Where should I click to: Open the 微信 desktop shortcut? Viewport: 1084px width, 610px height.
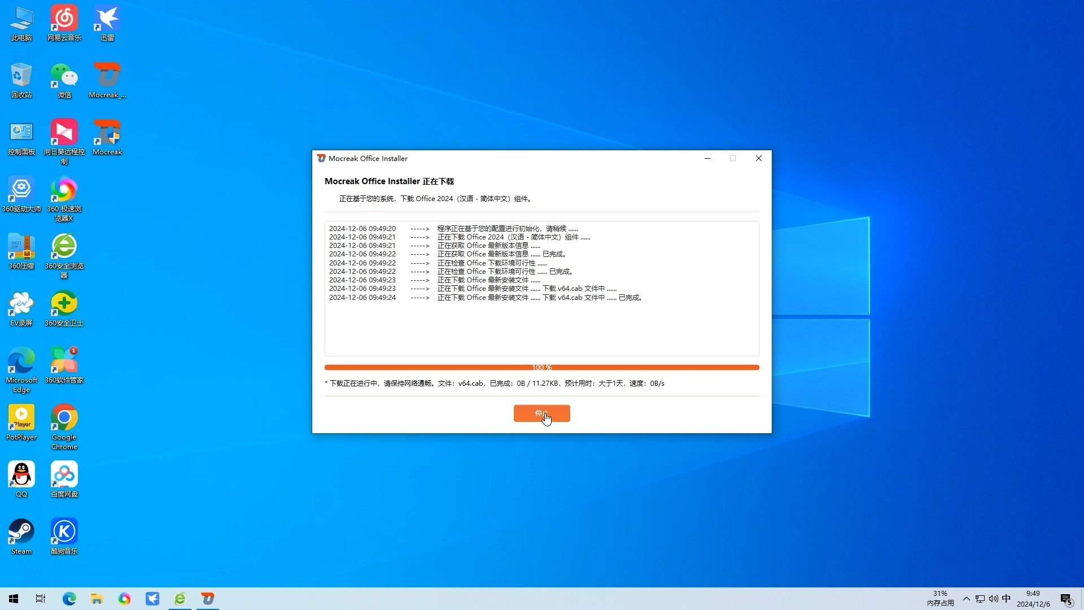[64, 81]
